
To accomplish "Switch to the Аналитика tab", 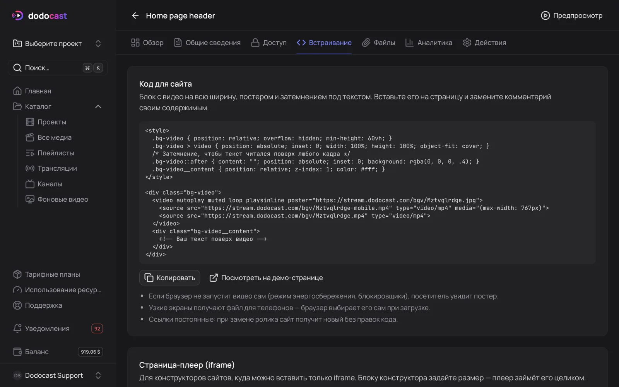I will (429, 43).
